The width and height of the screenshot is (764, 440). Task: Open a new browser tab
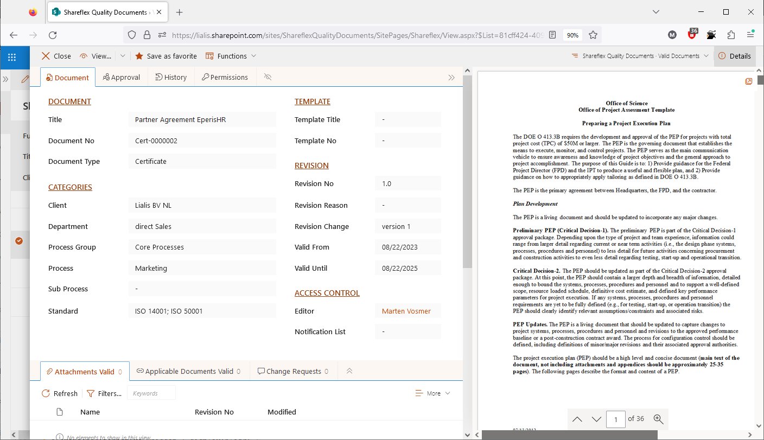click(x=180, y=12)
